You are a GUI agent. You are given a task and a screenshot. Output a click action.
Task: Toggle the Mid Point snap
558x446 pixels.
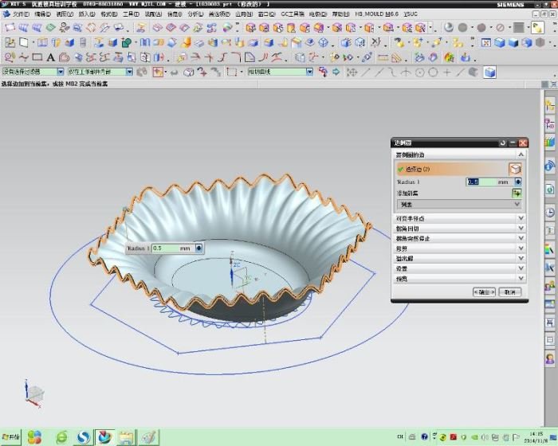coord(379,72)
